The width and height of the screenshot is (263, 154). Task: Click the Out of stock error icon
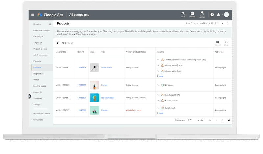(162, 108)
